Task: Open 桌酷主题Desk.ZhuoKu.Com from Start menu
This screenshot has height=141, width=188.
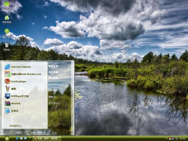Action: pyautogui.click(x=23, y=74)
